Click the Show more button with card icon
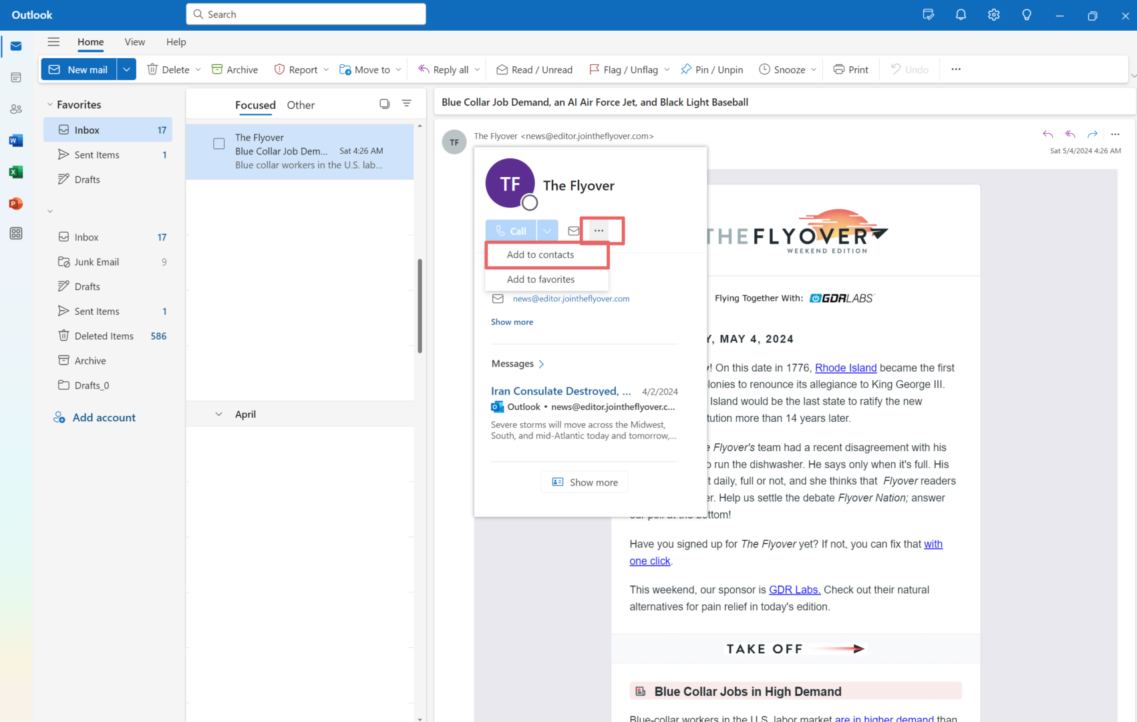Viewport: 1137px width, 722px height. click(x=585, y=482)
